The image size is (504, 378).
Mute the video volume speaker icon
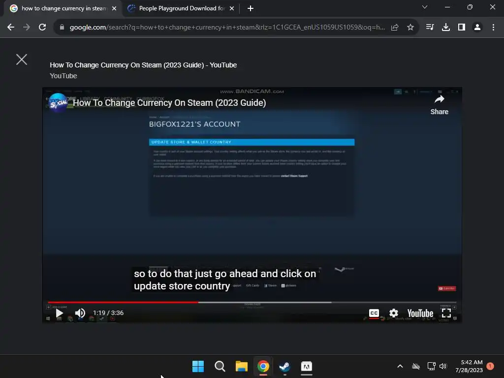point(80,313)
